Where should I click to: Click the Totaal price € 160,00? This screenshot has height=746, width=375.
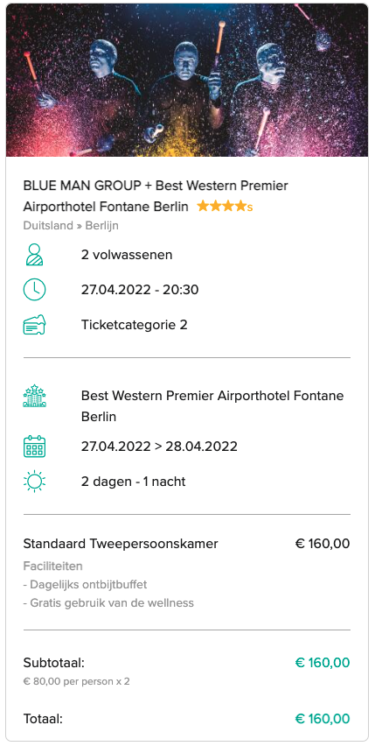(323, 718)
